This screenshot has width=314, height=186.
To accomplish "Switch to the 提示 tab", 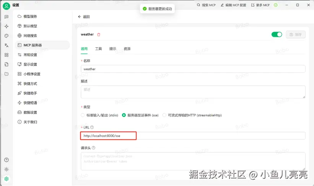I will pos(112,49).
